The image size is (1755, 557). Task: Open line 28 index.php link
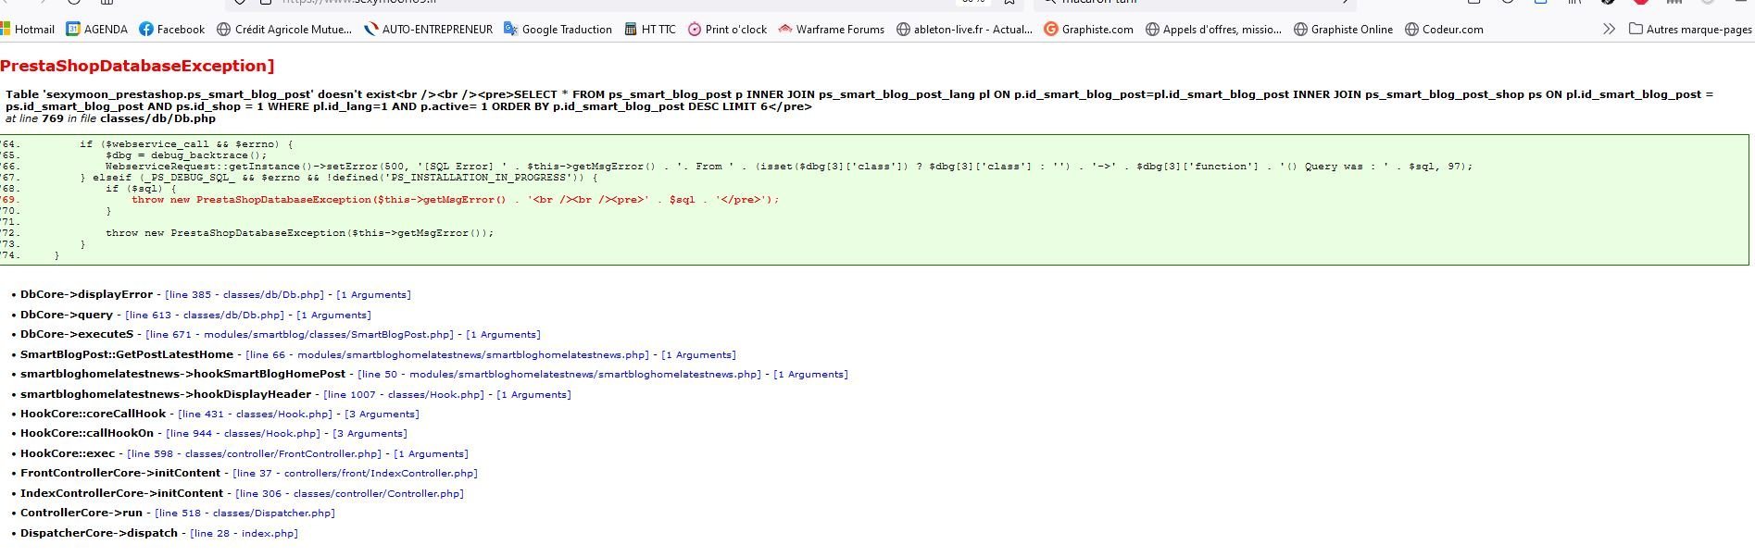(x=244, y=534)
